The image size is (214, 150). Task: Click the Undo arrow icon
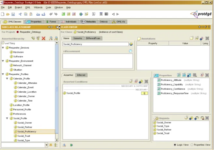click(x=51, y=14)
